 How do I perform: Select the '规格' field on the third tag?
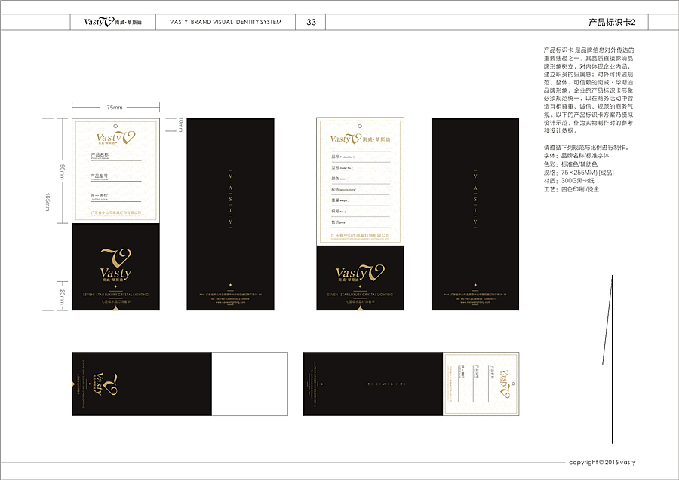pos(361,190)
